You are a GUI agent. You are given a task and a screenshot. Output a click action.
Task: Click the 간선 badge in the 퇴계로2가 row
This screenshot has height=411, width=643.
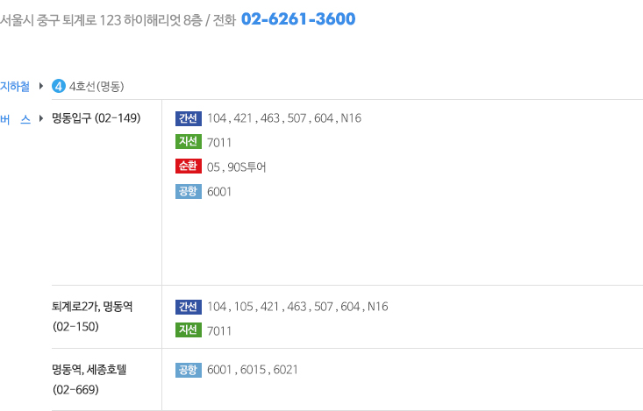189,307
